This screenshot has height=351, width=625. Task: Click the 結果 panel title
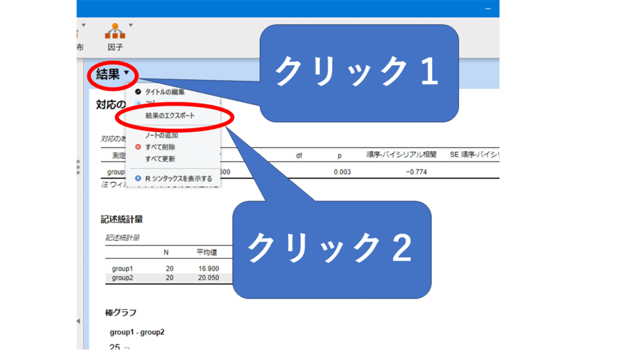(107, 74)
